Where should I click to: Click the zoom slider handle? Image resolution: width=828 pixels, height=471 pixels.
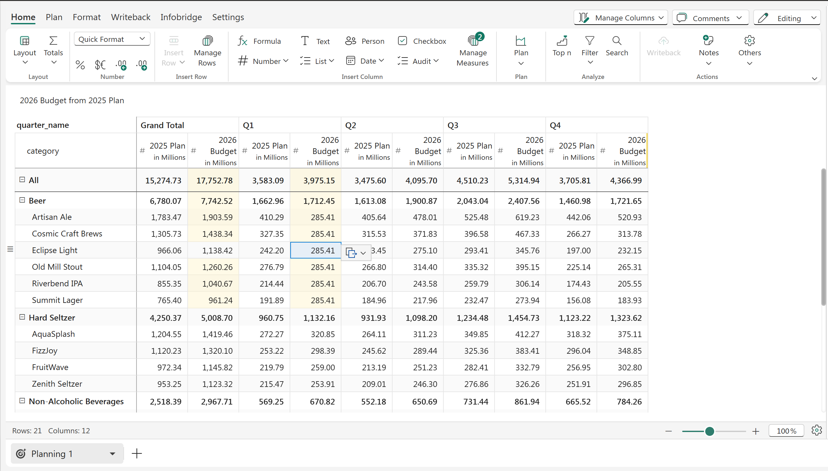click(x=709, y=431)
